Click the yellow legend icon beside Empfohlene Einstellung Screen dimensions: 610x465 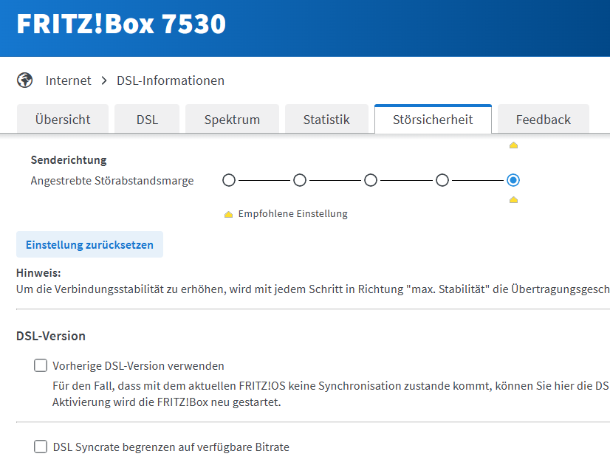tap(228, 214)
